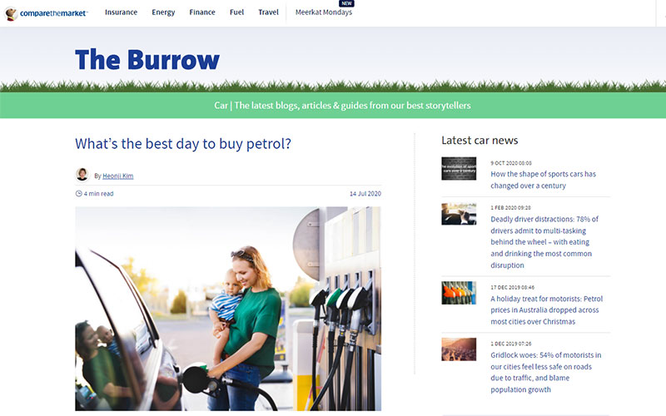This screenshot has height=416, width=666.
Task: Click the 1 DEC 2019 timestamp
Action: coord(511,344)
